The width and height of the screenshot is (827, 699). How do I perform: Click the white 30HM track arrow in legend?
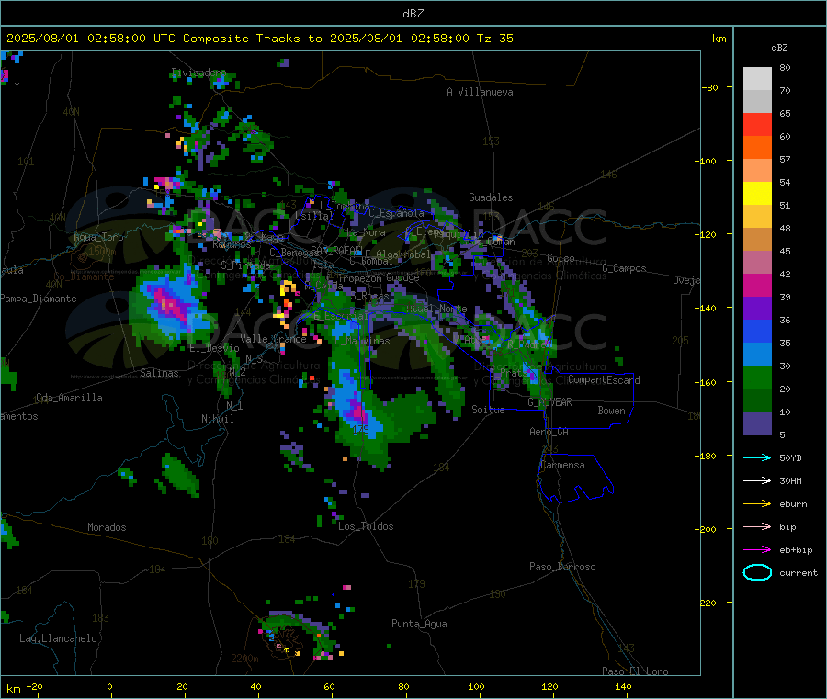click(x=757, y=480)
